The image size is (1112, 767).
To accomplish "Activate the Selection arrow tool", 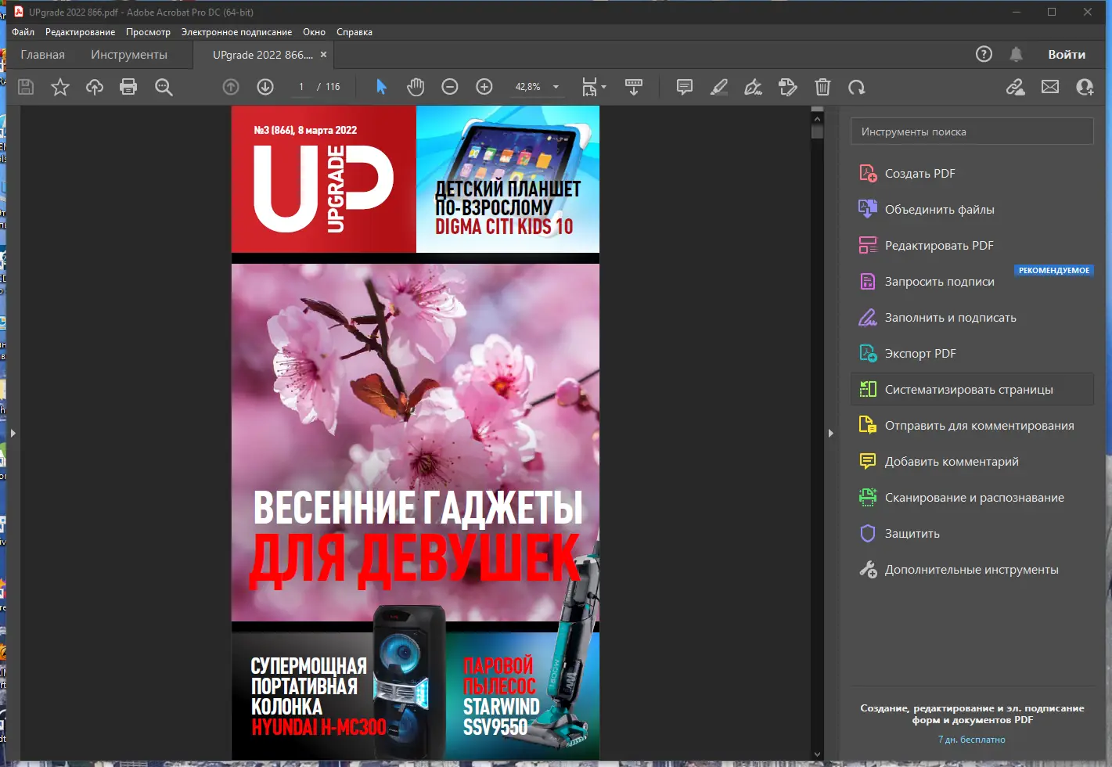I will point(381,87).
